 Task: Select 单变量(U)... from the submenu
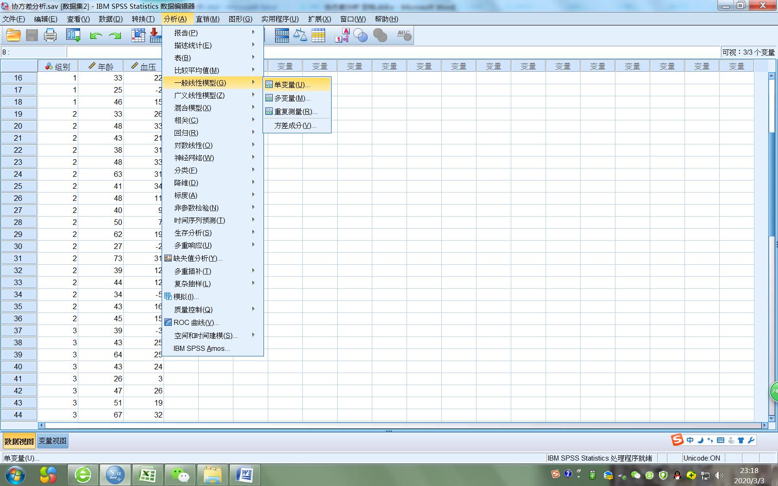pyautogui.click(x=297, y=85)
